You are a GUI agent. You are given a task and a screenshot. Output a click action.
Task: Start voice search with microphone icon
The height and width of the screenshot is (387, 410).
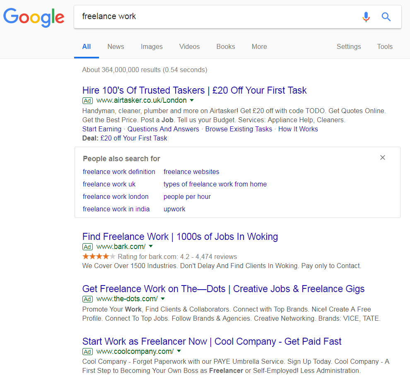(x=366, y=17)
